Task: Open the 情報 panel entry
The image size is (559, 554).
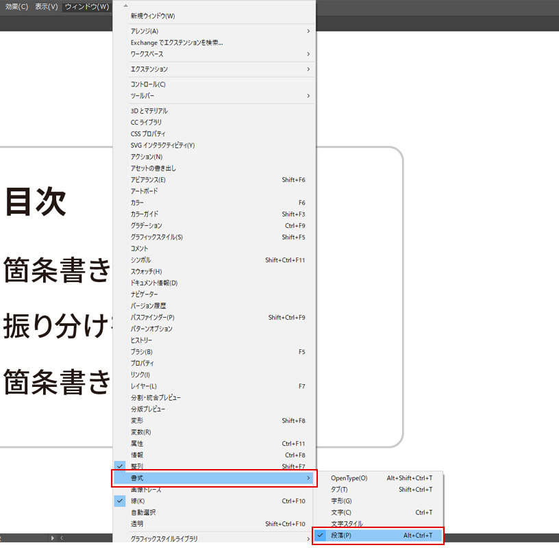Action: [214, 455]
